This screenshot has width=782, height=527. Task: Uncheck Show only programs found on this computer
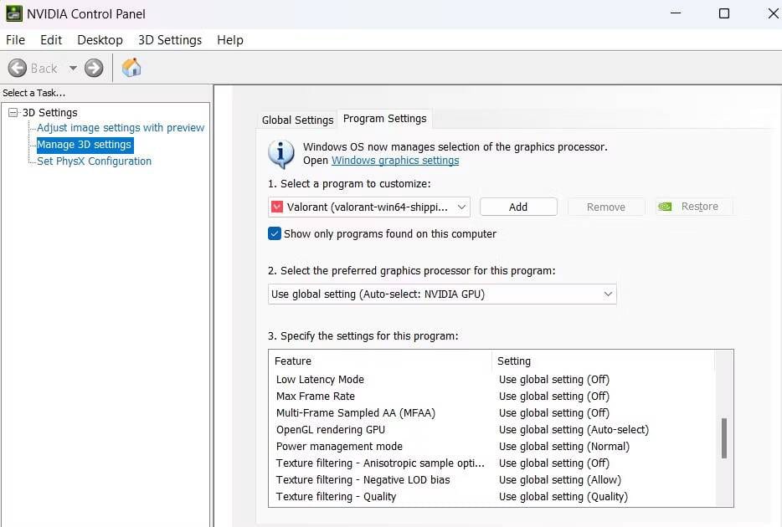point(274,234)
